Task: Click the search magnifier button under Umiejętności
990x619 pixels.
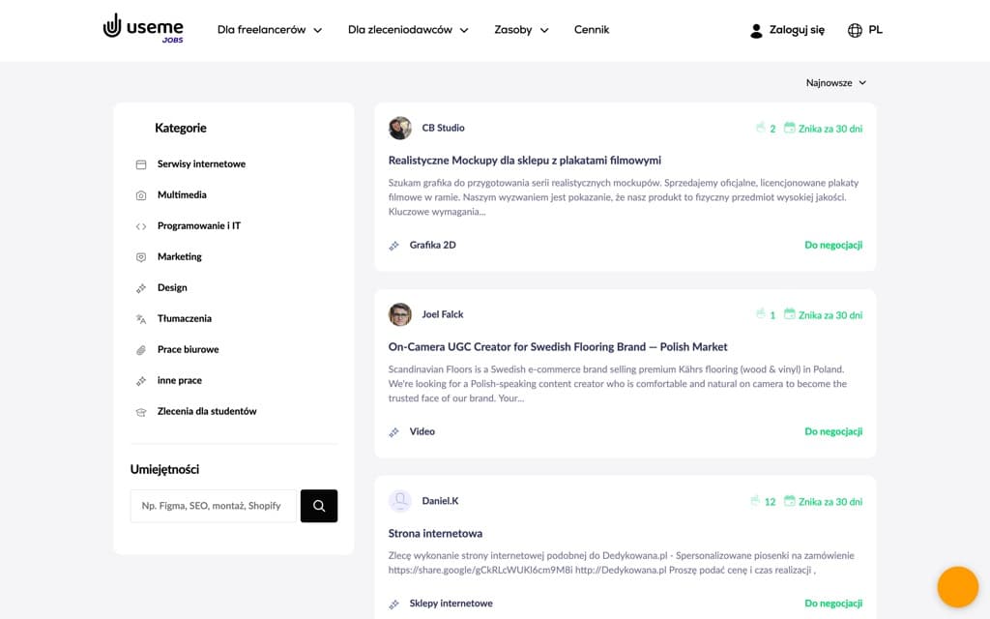Action: click(x=318, y=505)
